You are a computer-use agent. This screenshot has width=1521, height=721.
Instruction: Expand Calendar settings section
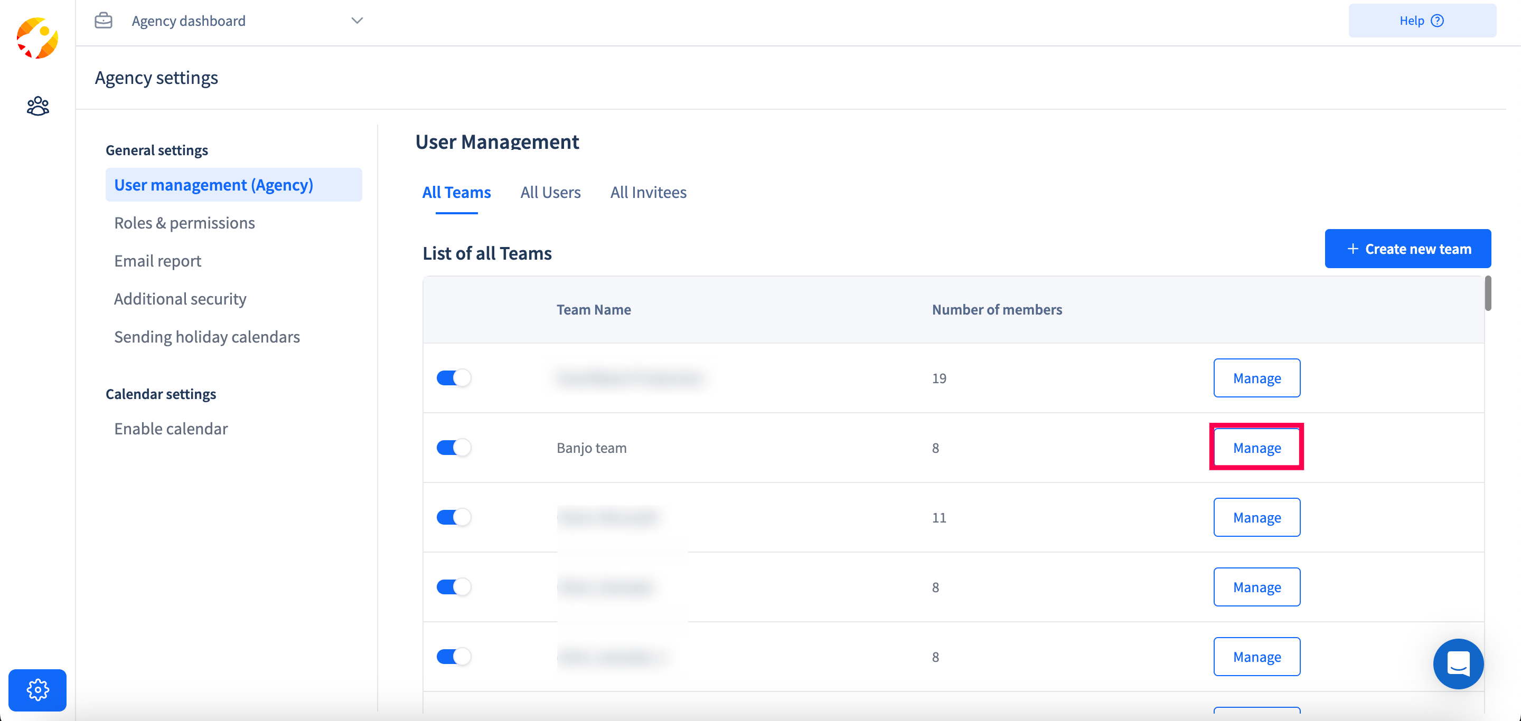click(160, 393)
